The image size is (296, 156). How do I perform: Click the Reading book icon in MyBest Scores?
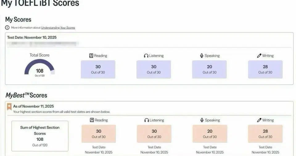point(92,120)
